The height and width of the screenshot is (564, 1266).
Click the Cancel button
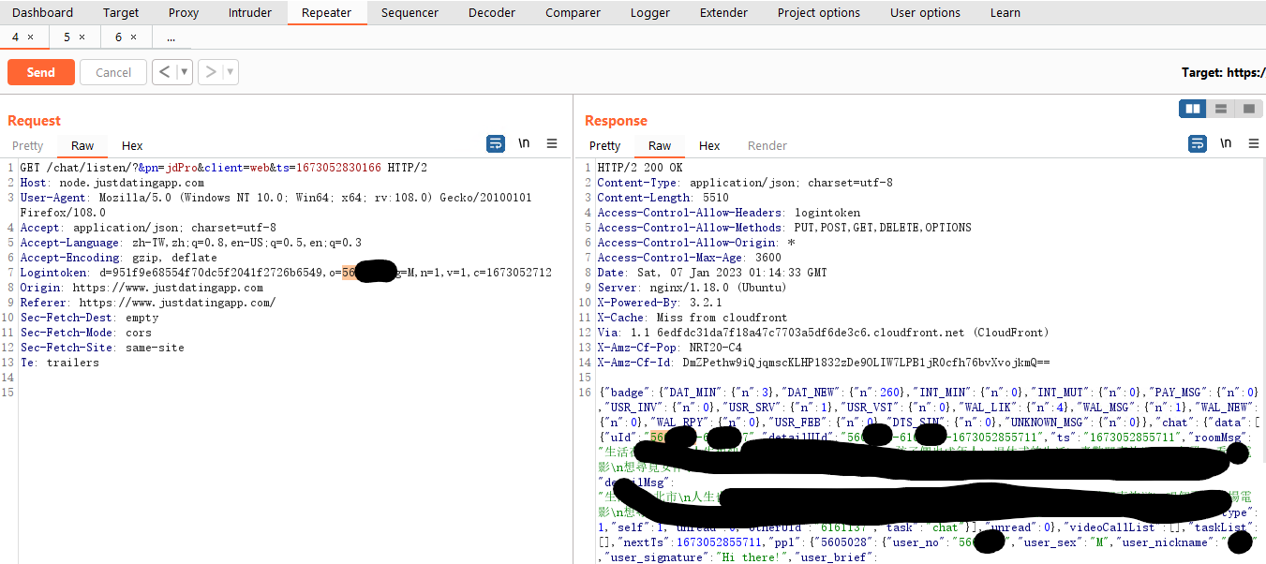(x=113, y=72)
